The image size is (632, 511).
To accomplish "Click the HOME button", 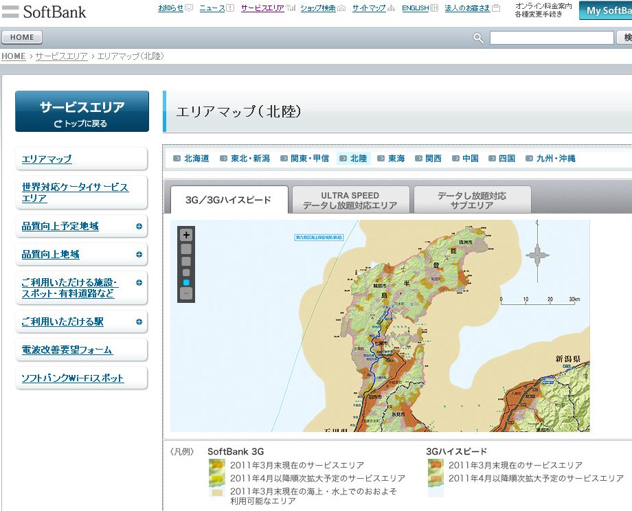I will coord(22,38).
